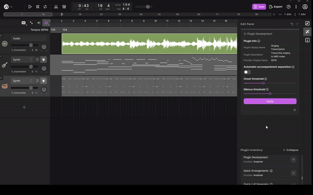Click the MIDI keyboard toggle icon

click(x=24, y=23)
